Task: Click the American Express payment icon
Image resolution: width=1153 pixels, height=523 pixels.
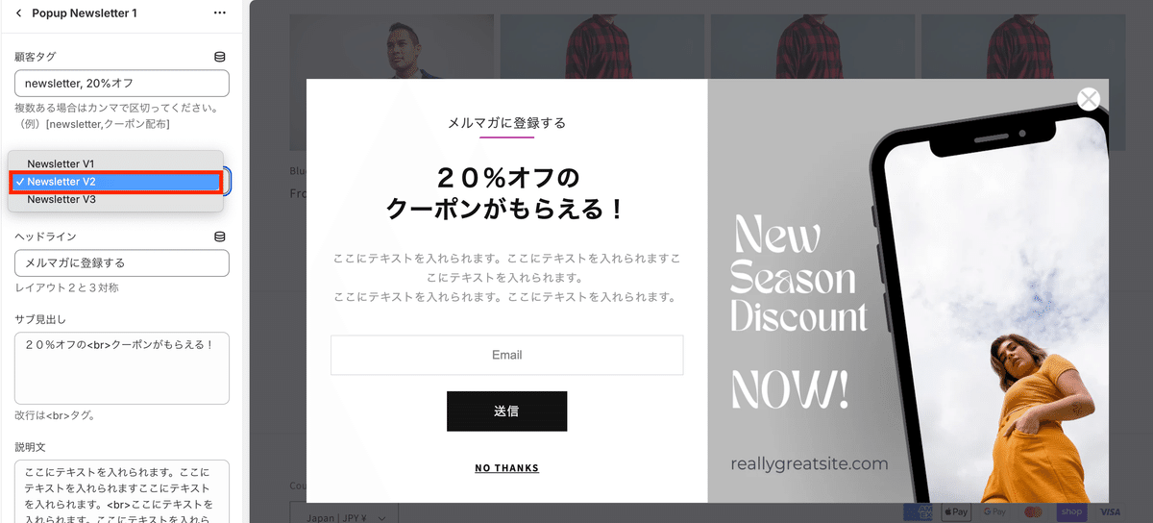Action: click(x=918, y=511)
